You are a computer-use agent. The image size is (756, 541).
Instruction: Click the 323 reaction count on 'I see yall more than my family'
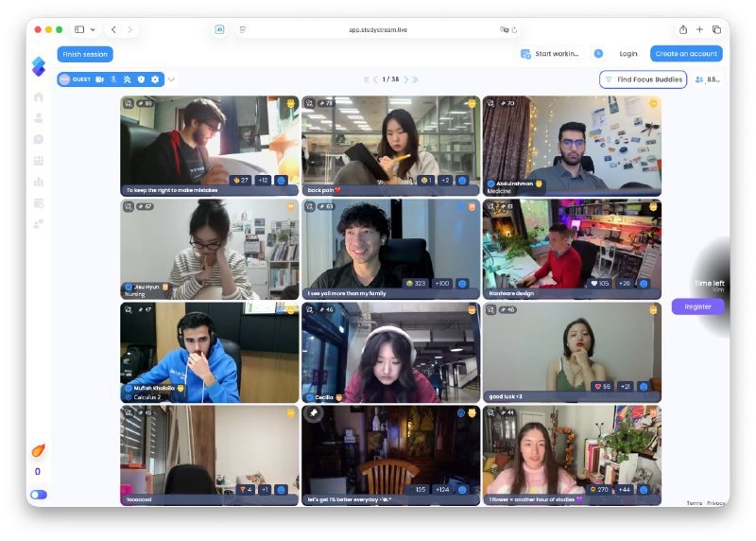click(415, 284)
